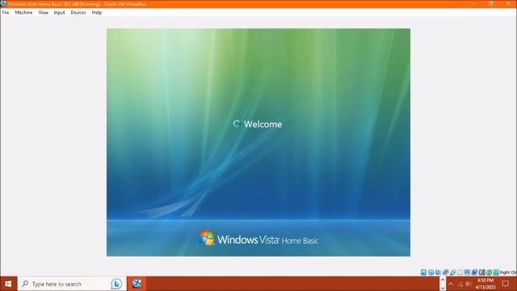Click the Windows Vista guest Welcome screen
The width and height of the screenshot is (517, 291).
pyautogui.click(x=258, y=142)
